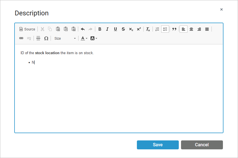Insert a block quote
Image resolution: width=238 pixels, height=158 pixels.
click(x=174, y=29)
